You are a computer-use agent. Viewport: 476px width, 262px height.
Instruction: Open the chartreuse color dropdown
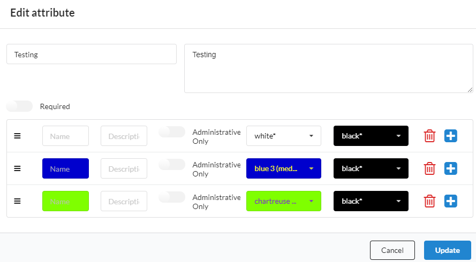point(283,201)
